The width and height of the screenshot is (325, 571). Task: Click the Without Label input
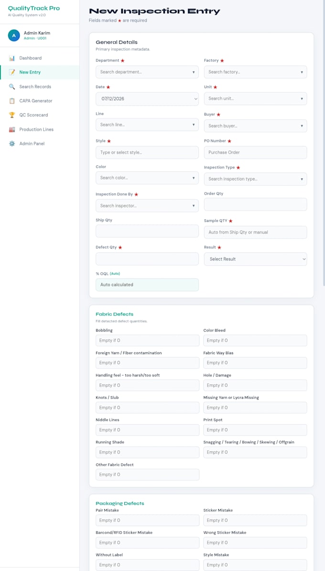tap(147, 565)
